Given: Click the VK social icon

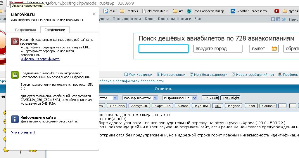Looking at the screenshot, I should click(x=273, y=19).
